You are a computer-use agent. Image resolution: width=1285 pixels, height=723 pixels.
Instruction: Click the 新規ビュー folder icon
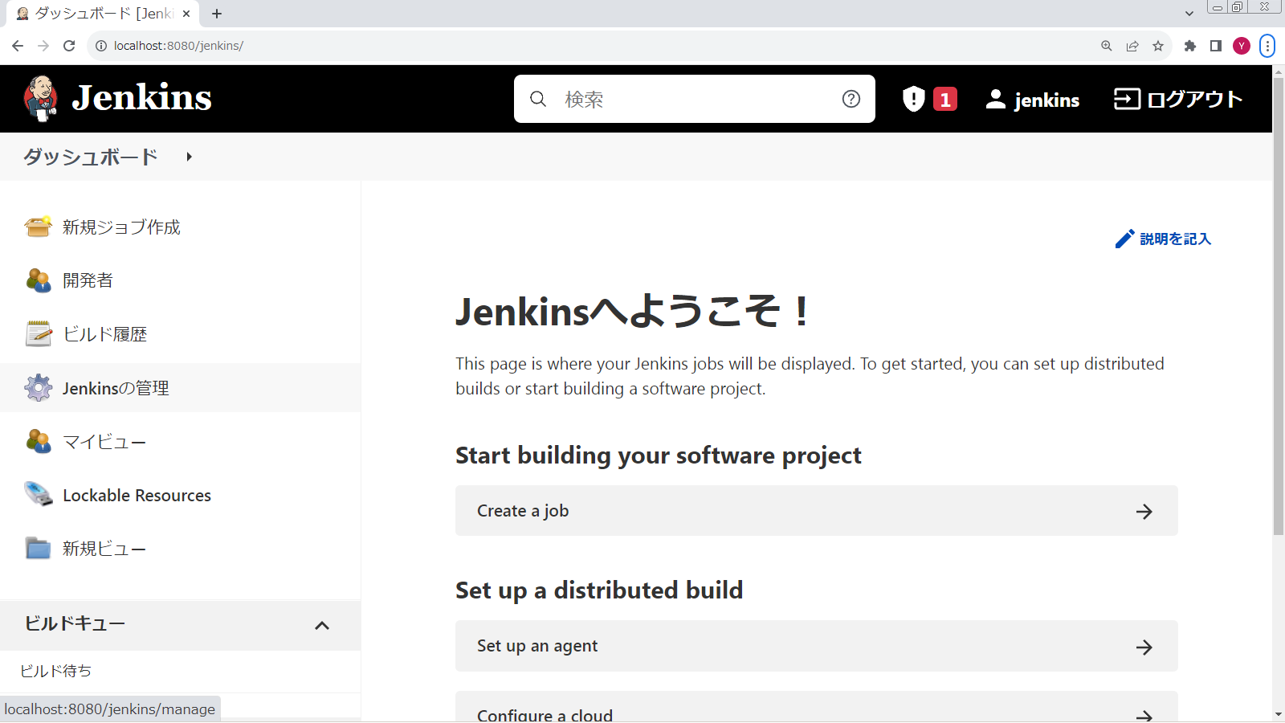point(38,549)
